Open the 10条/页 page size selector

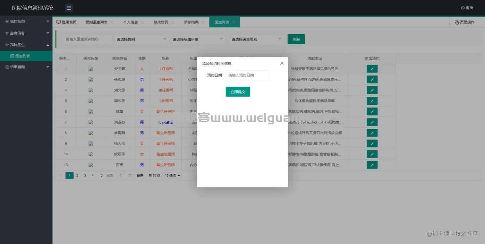172,176
